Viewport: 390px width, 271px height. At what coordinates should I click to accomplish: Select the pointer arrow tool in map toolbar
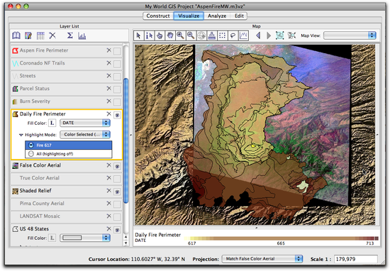138,35
